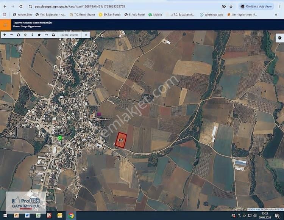The height and width of the screenshot is (220, 284).
Task: Select the distance measure tool
Action: [x=46, y=35]
